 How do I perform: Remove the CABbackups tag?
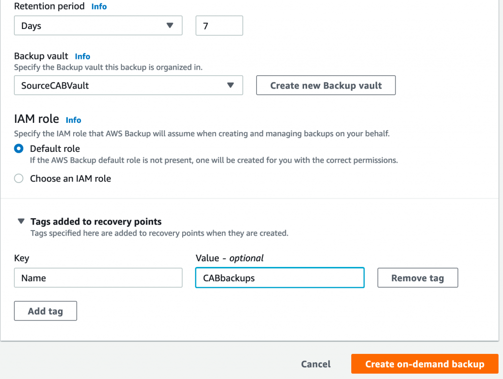click(417, 277)
